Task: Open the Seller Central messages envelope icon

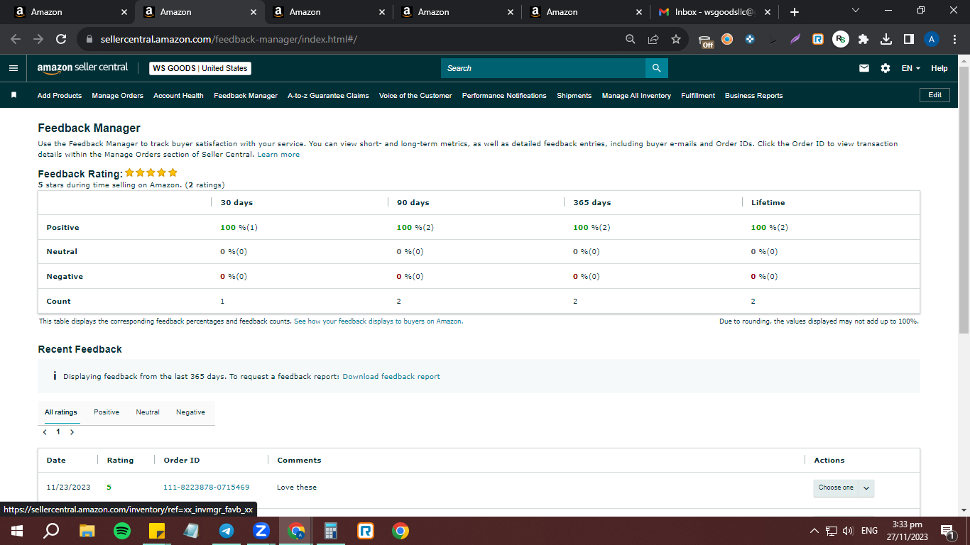Action: click(864, 68)
